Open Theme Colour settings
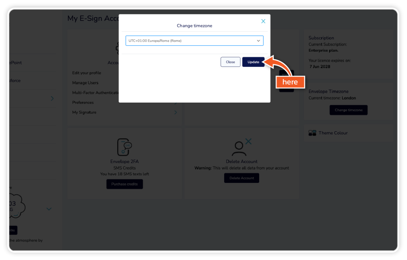The height and width of the screenshot is (260, 407). pos(333,133)
